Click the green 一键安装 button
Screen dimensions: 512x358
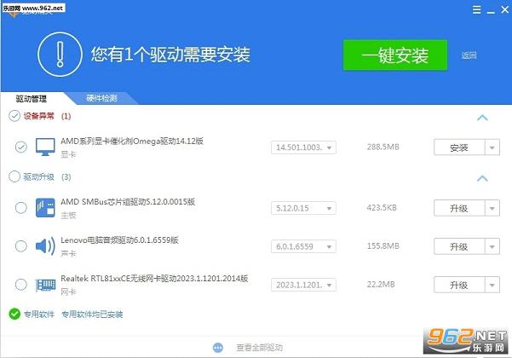click(x=395, y=55)
